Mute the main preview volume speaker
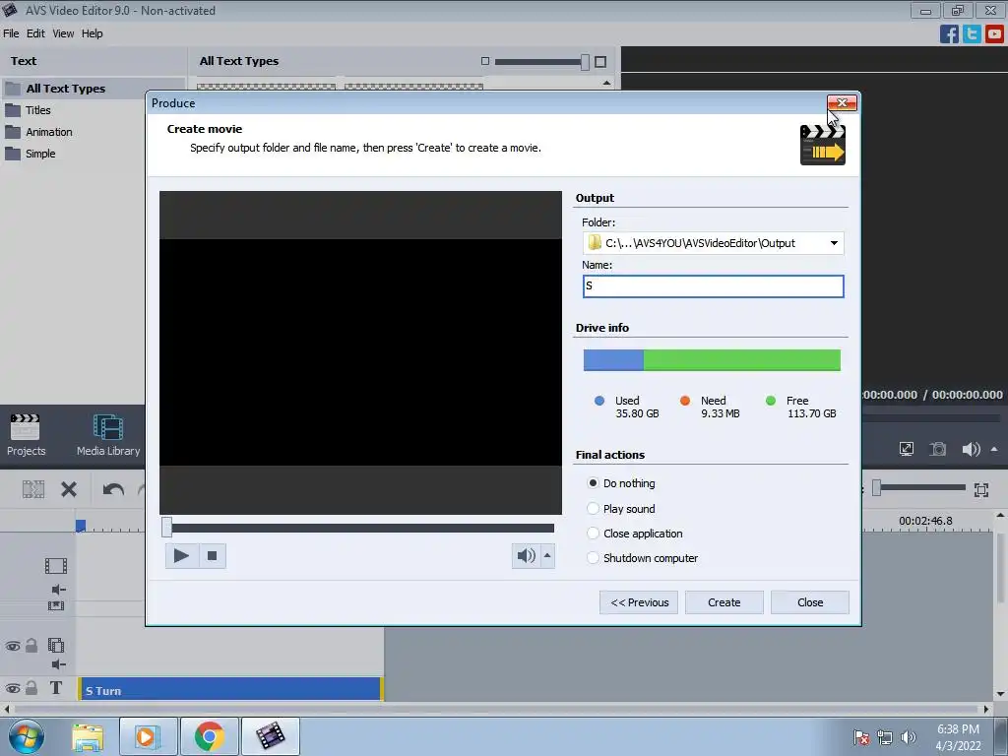The image size is (1008, 756). click(x=971, y=449)
